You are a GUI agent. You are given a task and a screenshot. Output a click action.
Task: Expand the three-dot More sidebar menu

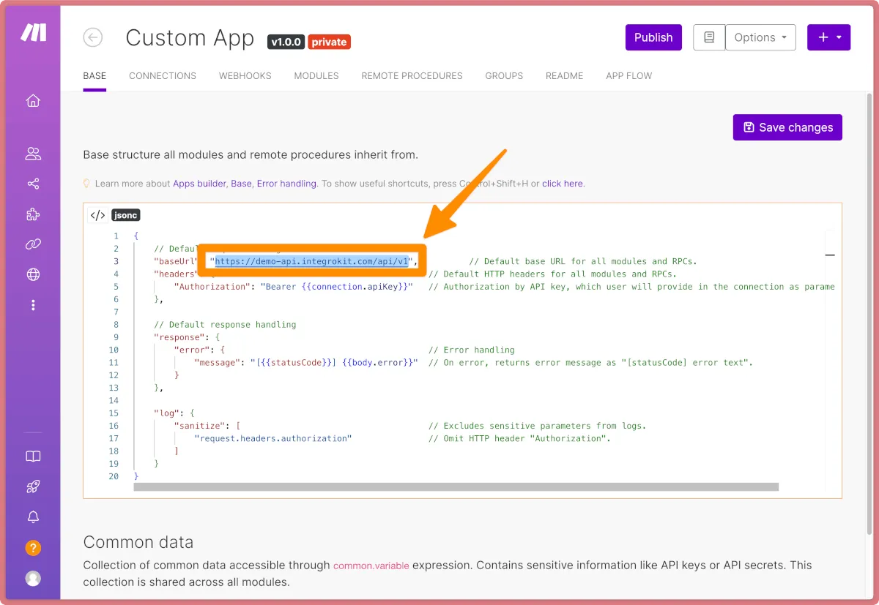point(33,305)
